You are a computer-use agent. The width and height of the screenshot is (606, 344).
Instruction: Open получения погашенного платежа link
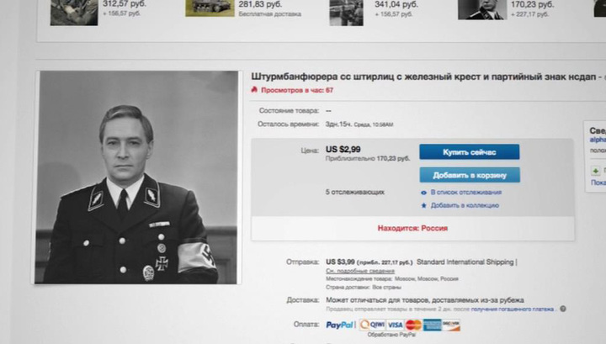tap(512, 309)
